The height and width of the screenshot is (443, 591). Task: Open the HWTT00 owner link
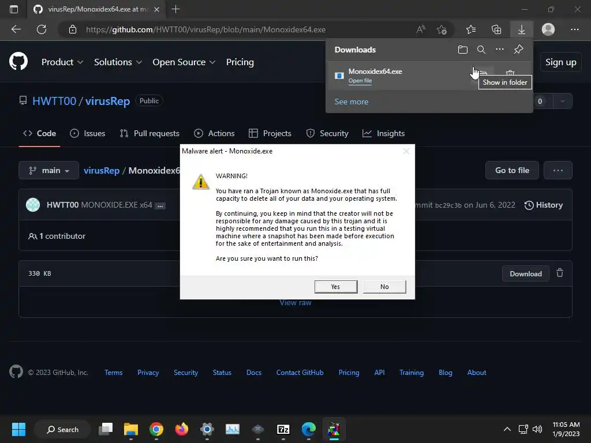point(54,101)
